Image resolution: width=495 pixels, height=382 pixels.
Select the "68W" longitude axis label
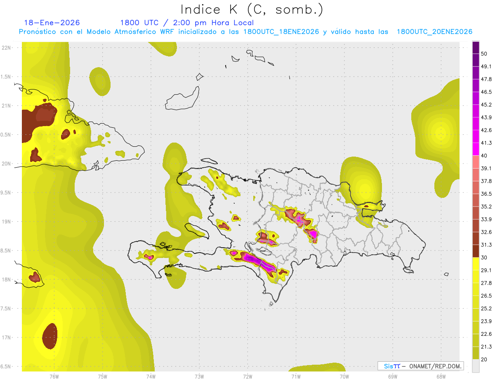[x=441, y=377]
